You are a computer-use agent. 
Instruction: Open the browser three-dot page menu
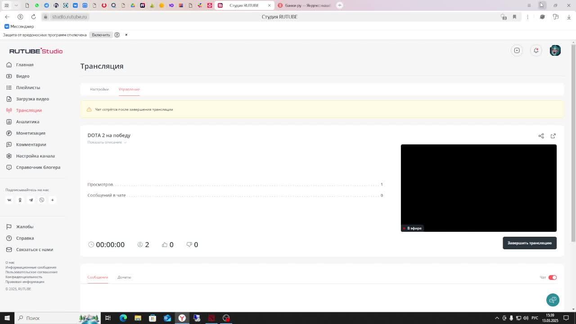[x=527, y=17]
